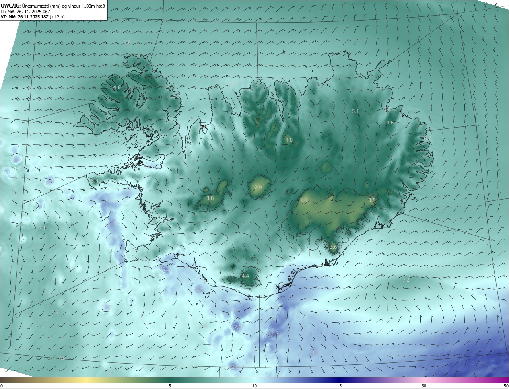The width and height of the screenshot is (509, 389).
Task: Click the 12.8 value south of Iceland
Action: point(273,333)
